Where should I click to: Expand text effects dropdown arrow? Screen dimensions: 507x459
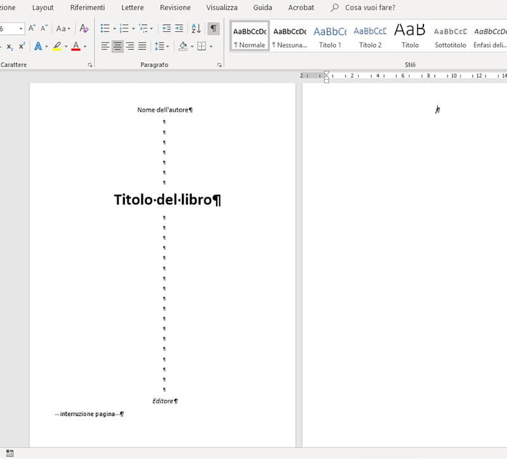(46, 46)
